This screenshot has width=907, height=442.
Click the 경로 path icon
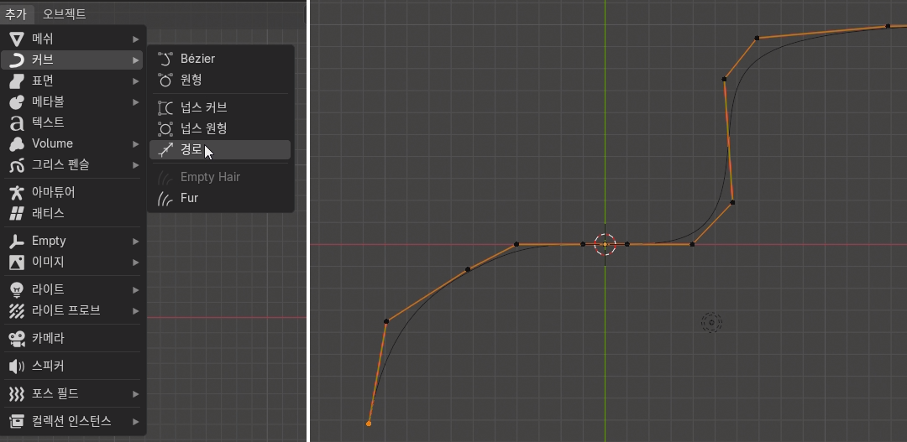pyautogui.click(x=165, y=149)
